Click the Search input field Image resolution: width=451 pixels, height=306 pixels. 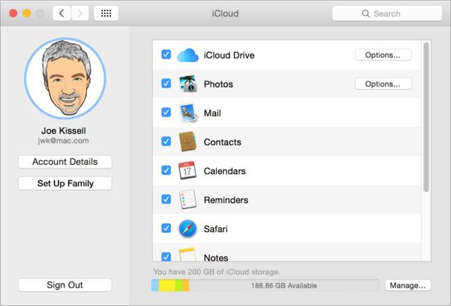click(387, 13)
